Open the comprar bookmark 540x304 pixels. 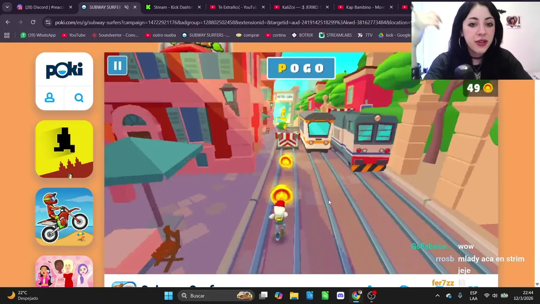click(248, 35)
